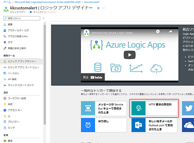This screenshot has height=143, width=194.
Task: Click the directory info icon
Action: (31, 12)
